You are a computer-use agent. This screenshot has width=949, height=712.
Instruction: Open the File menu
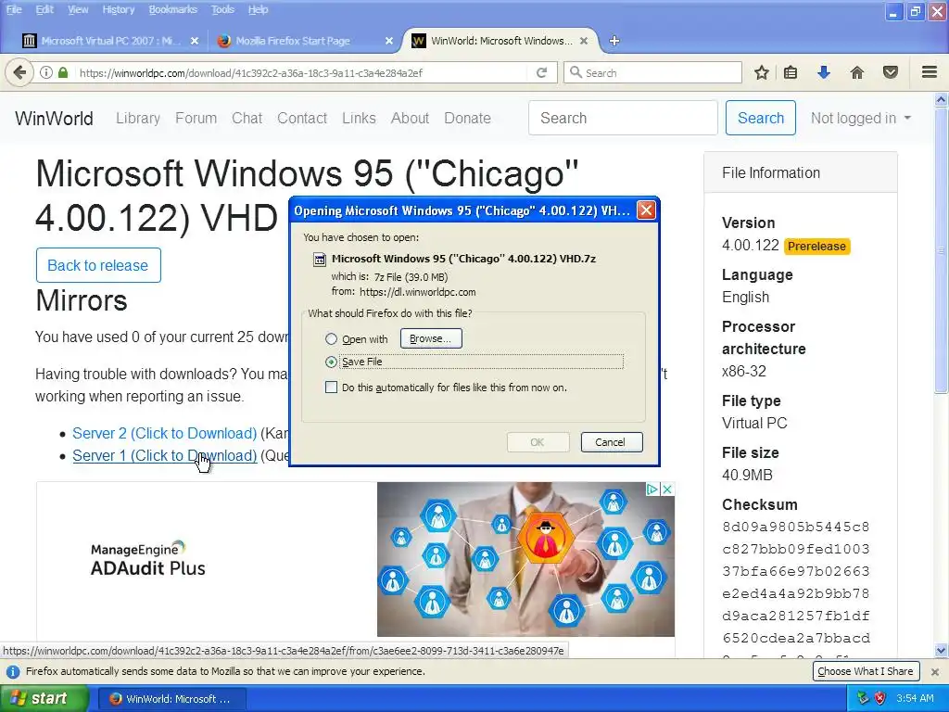coord(13,9)
